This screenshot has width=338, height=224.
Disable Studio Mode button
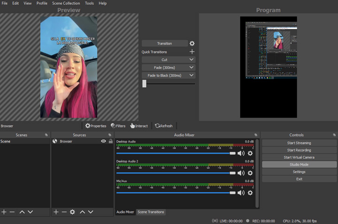click(299, 165)
